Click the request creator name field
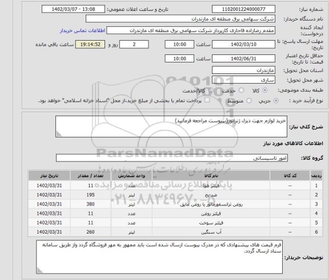The width and height of the screenshot is (329, 280). [x=191, y=30]
